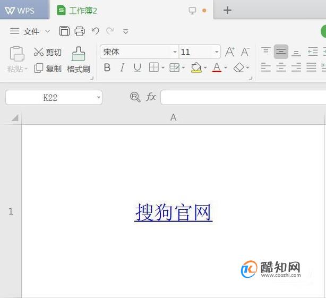Open the borders dropdown arrow
The width and height of the screenshot is (326, 298).
click(x=163, y=67)
